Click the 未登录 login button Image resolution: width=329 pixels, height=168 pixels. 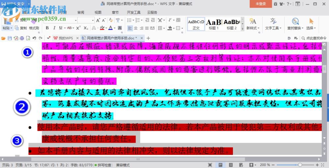[x=261, y=4]
